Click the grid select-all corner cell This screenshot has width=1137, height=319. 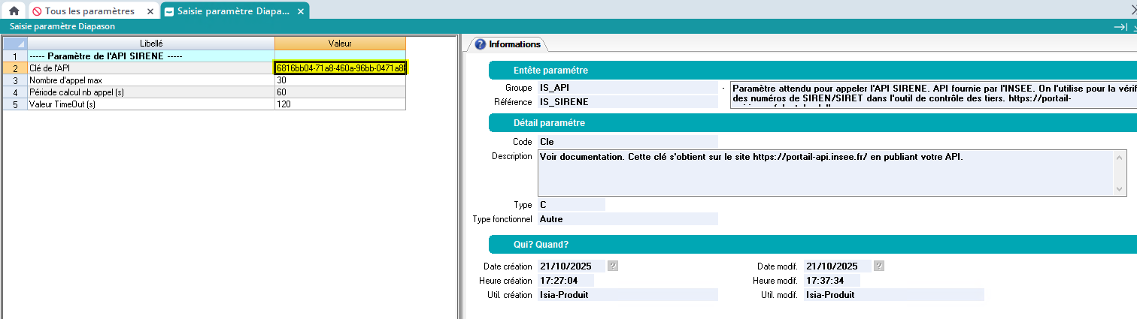click(15, 44)
